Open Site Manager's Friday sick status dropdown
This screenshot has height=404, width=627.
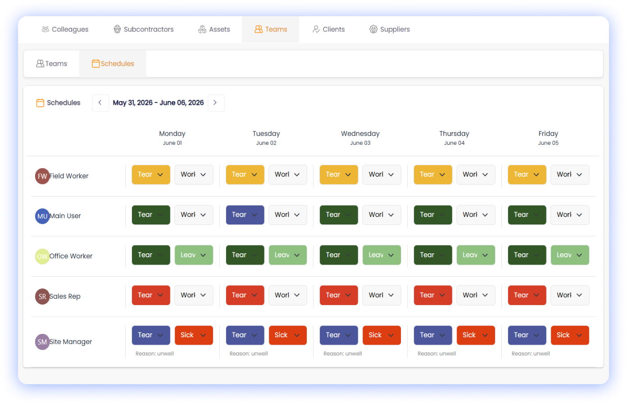(570, 335)
